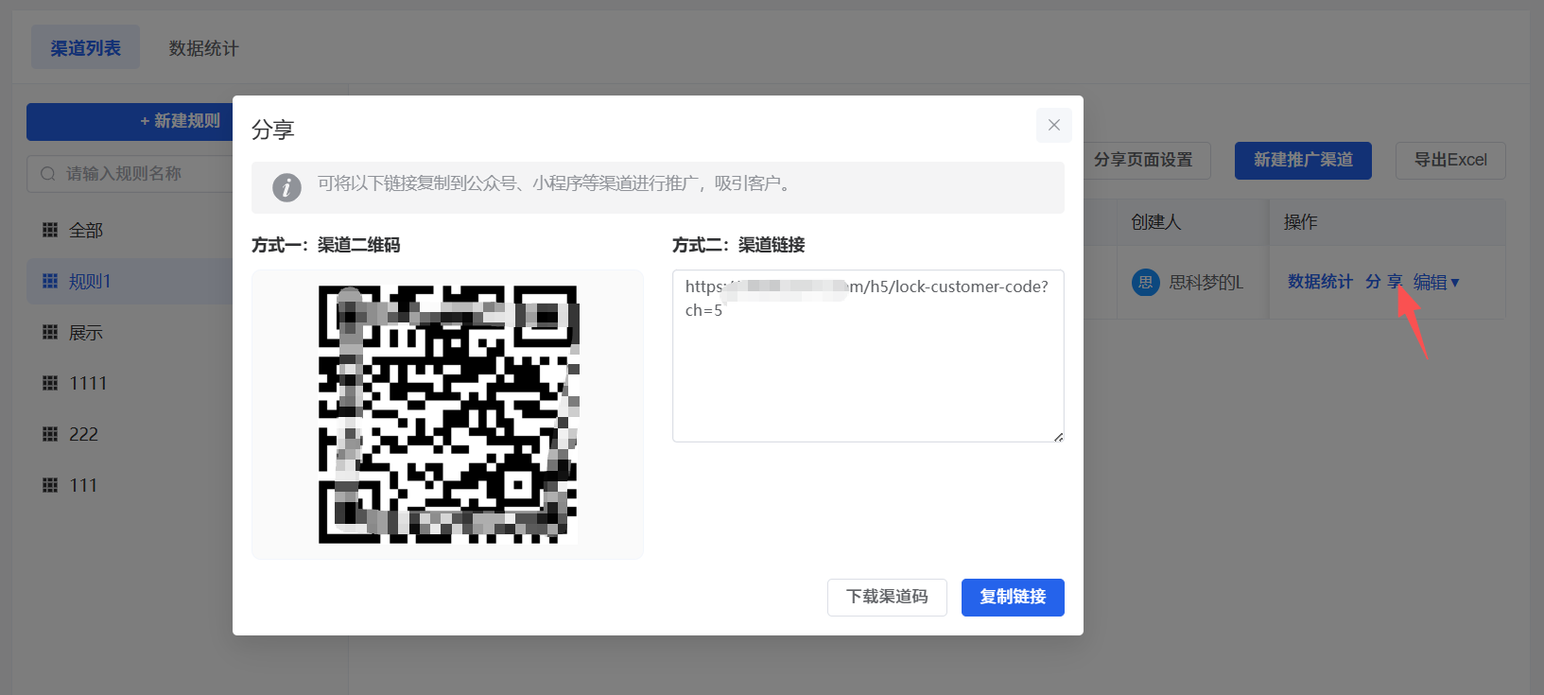Image resolution: width=1544 pixels, height=695 pixels.
Task: Select 规则1 in the rule list
Action: click(130, 281)
